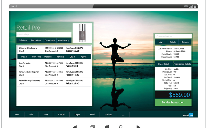Tap the wireless signal icon in status bar
This screenshot has height=128, width=207.
(186, 6)
